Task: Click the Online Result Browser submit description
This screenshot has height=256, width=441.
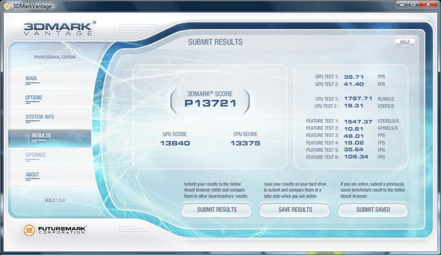Action: (x=216, y=190)
